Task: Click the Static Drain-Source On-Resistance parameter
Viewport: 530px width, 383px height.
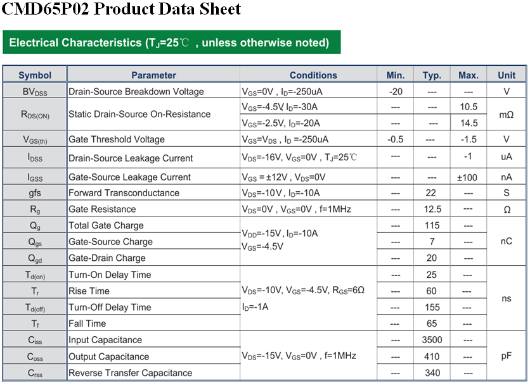Action: (139, 114)
